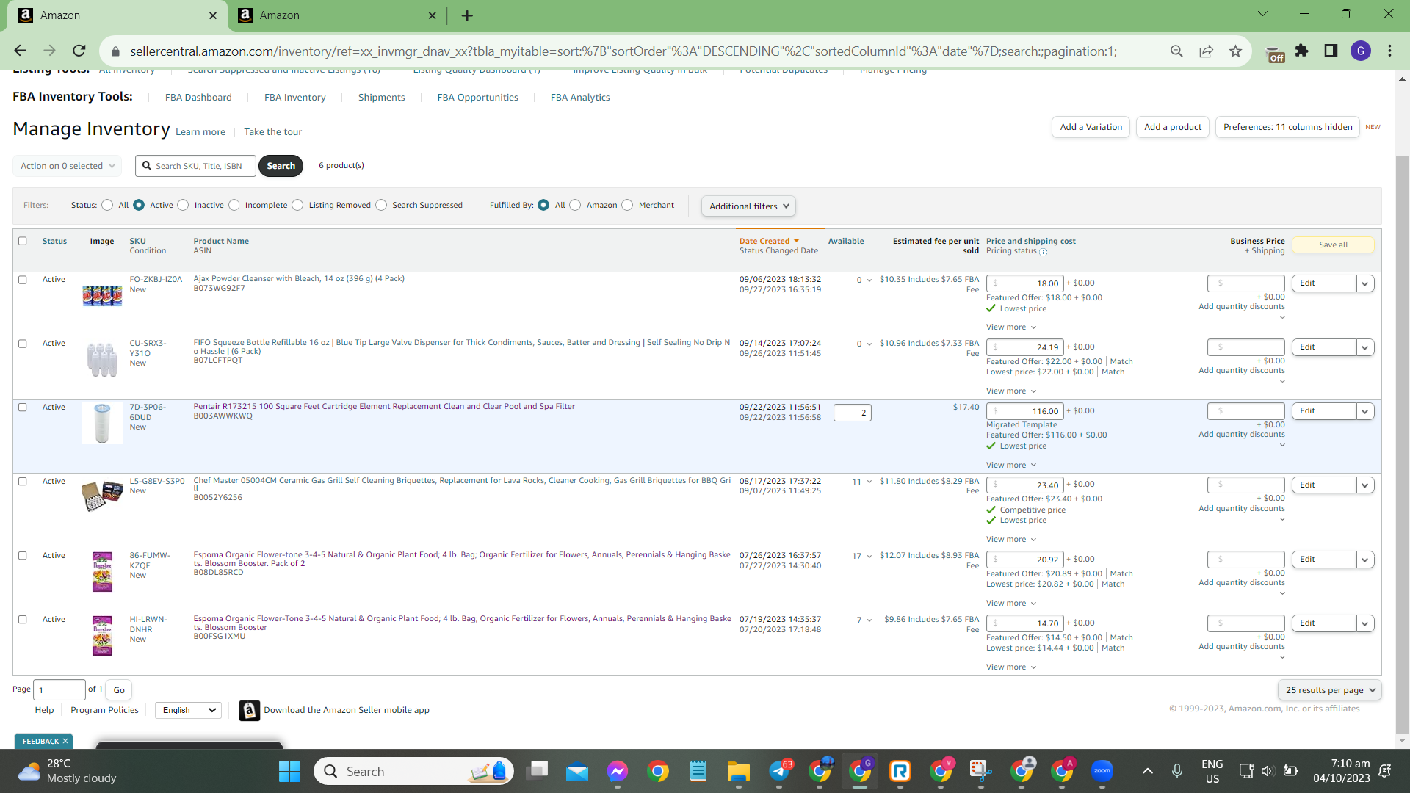Open the FBA Analytics tab

[x=580, y=98]
